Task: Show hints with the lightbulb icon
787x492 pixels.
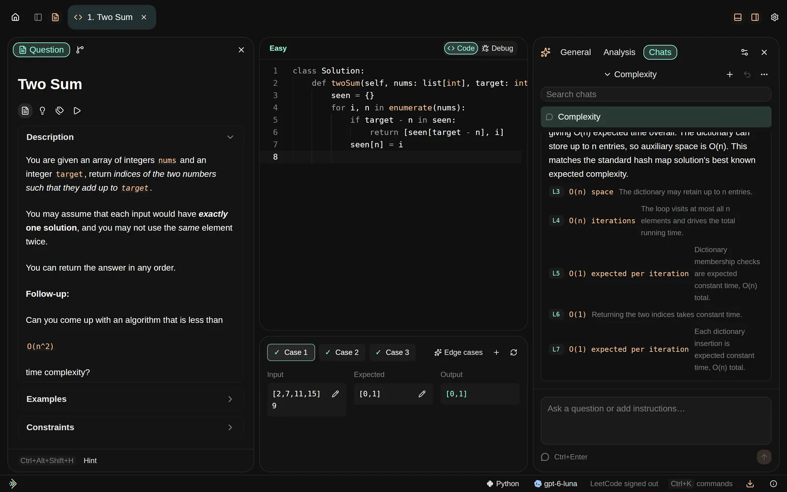Action: tap(42, 111)
